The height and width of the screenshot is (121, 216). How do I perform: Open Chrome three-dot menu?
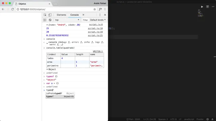[x=105, y=9]
